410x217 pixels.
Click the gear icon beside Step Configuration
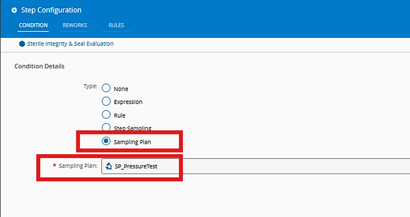[x=14, y=10]
